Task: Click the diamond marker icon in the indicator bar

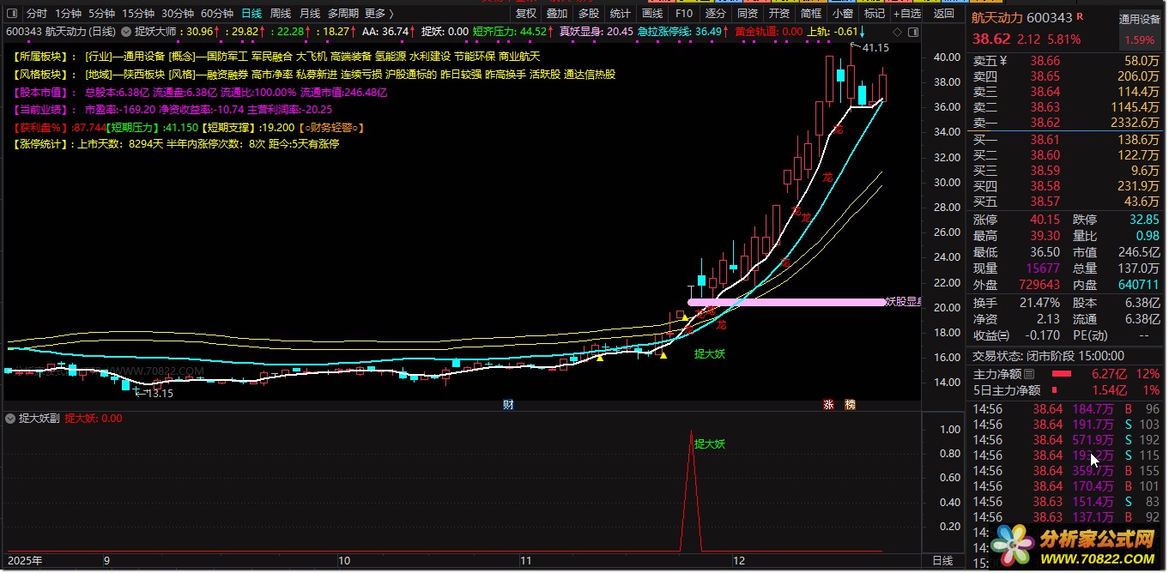Action: coord(898,32)
